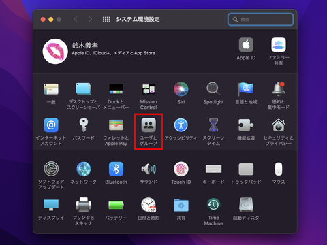Open 起動ディスク preferences
Image resolution: width=327 pixels, height=245 pixels.
point(246,204)
